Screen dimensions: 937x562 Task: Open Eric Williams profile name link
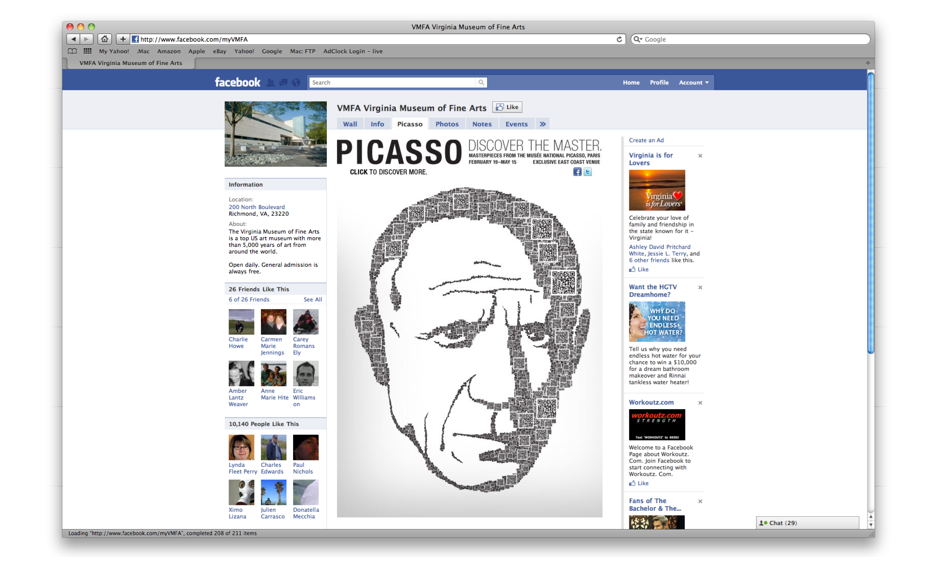(x=304, y=398)
